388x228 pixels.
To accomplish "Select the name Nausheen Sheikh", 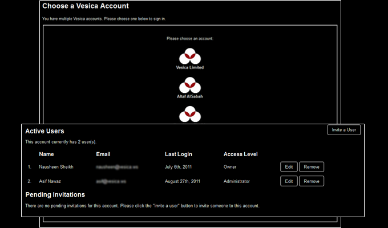I will (56, 167).
